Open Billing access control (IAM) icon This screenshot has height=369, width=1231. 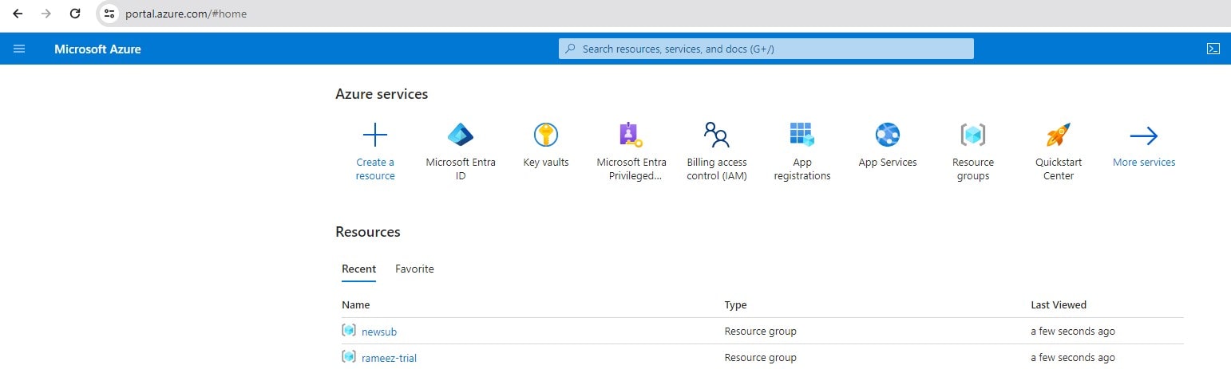717,135
